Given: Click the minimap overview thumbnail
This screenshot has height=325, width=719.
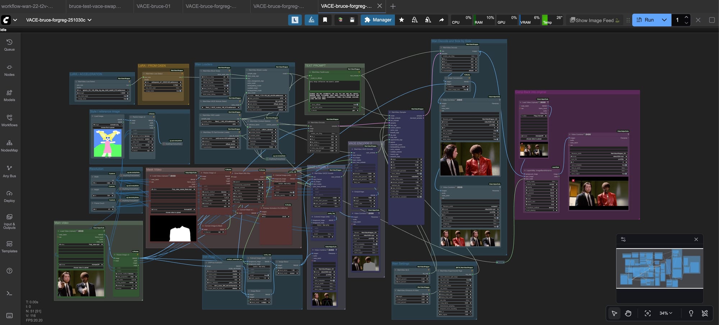Looking at the screenshot, I should click(660, 268).
